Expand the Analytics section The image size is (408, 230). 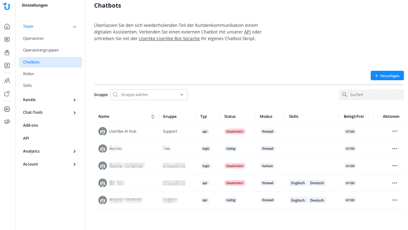(x=75, y=151)
